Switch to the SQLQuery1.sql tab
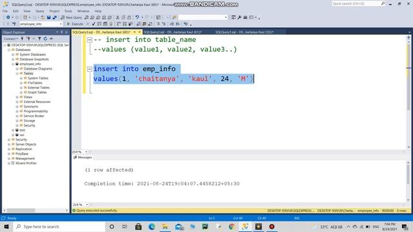Image resolution: width=413 pixels, height=232 pixels. tap(245, 32)
